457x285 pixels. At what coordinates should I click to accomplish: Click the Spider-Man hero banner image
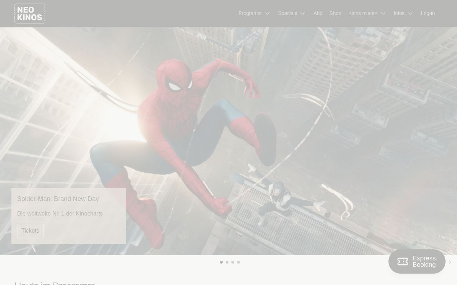(x=228, y=141)
